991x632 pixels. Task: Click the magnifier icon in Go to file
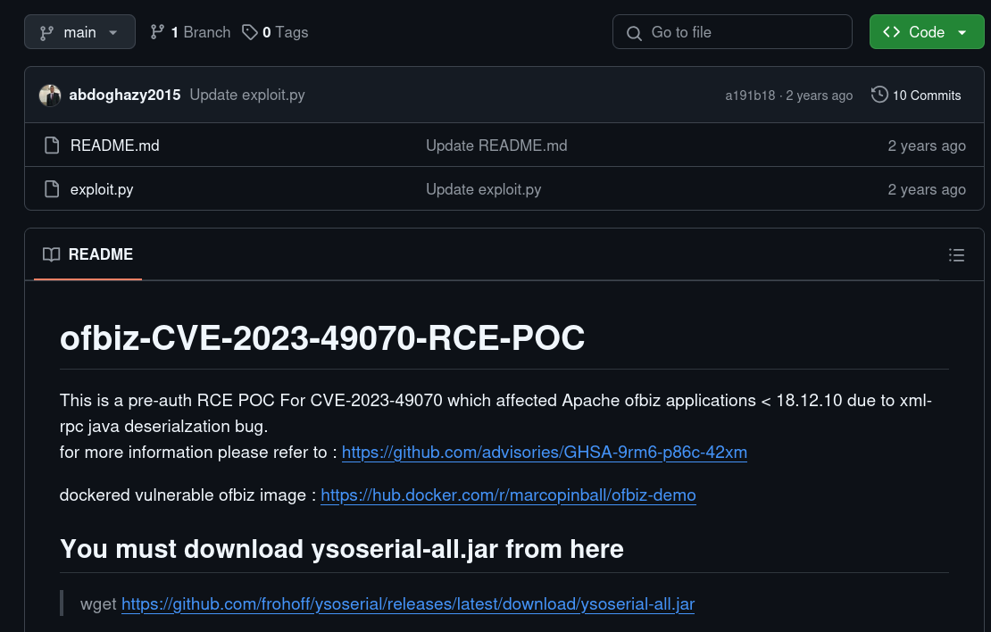pyautogui.click(x=634, y=33)
